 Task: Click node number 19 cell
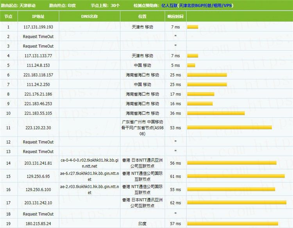(x=9, y=224)
